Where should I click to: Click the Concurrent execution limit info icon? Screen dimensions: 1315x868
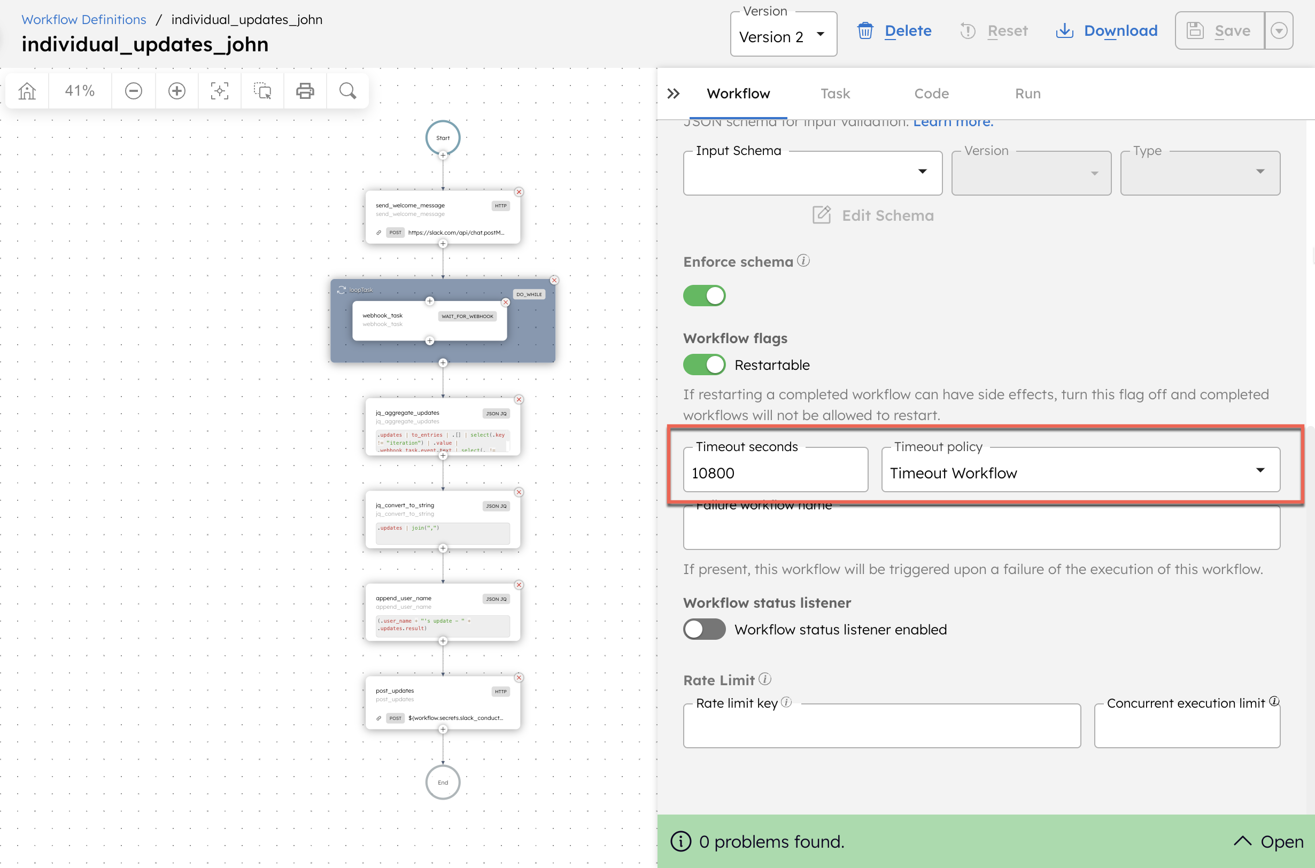coord(1274,701)
